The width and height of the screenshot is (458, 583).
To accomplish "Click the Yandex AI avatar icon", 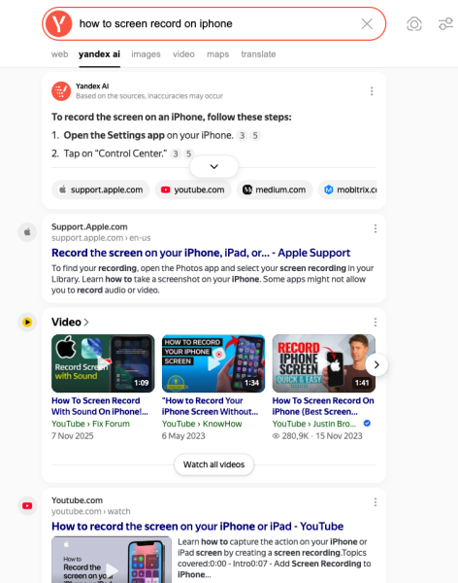I will pyautogui.click(x=61, y=91).
